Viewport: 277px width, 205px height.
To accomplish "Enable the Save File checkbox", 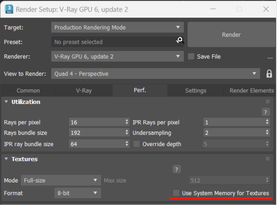I will [x=191, y=57].
